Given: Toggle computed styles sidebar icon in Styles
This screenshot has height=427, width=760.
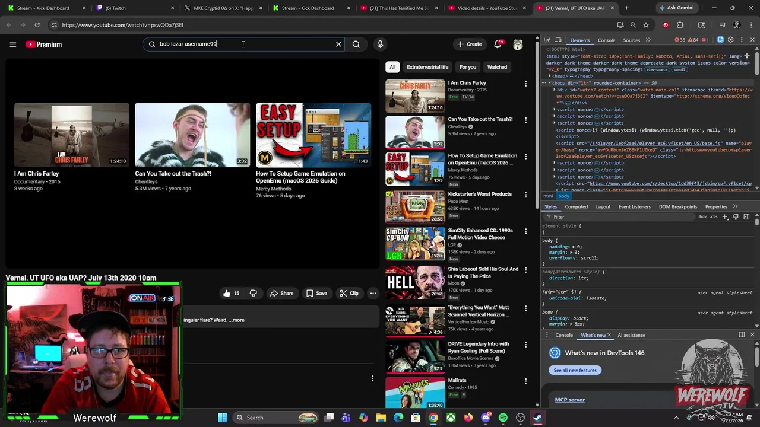Looking at the screenshot, I should click(x=746, y=216).
